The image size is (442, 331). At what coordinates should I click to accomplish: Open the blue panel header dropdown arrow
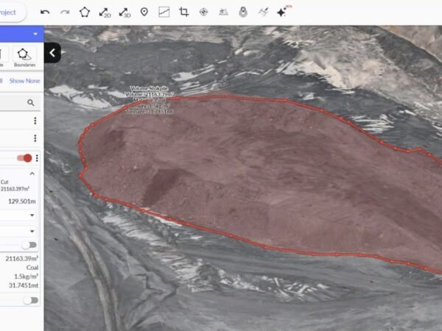tap(35, 34)
